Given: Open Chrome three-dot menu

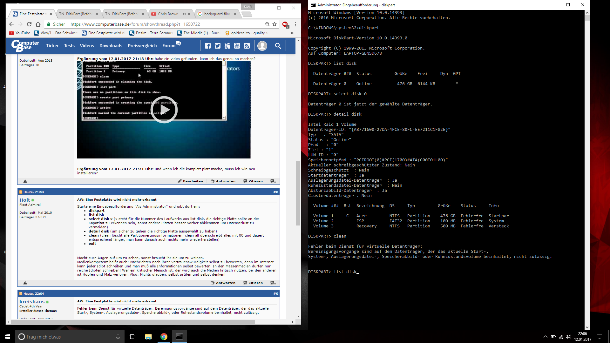Looking at the screenshot, I should (295, 24).
